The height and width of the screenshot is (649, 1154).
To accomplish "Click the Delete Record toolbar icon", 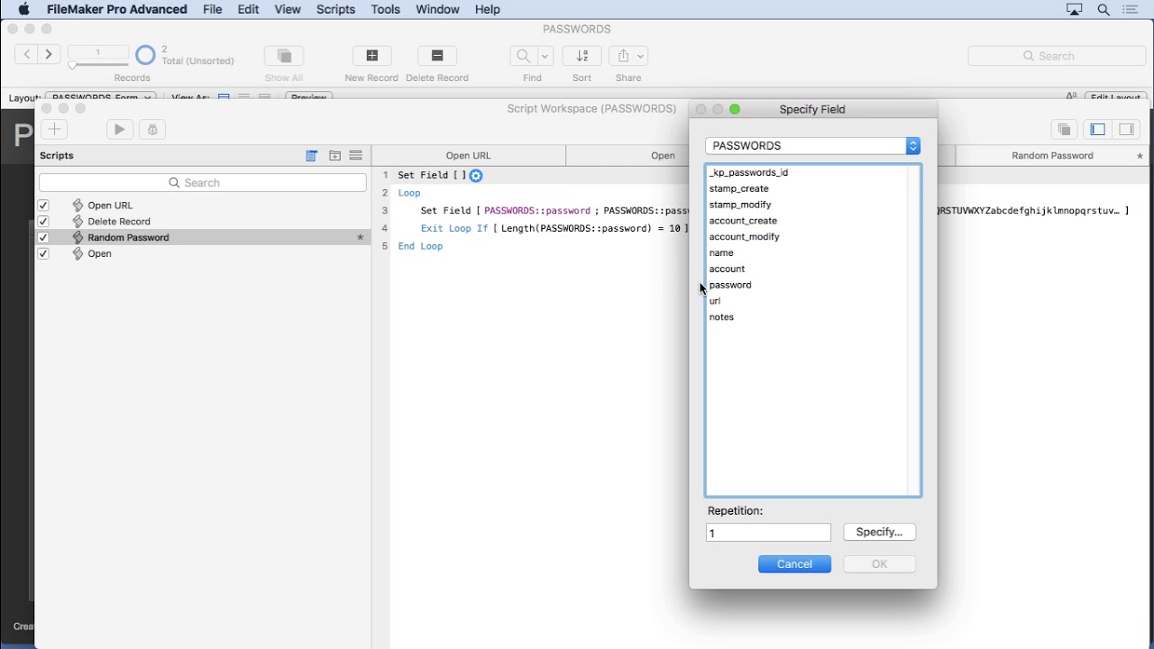I will pos(437,56).
